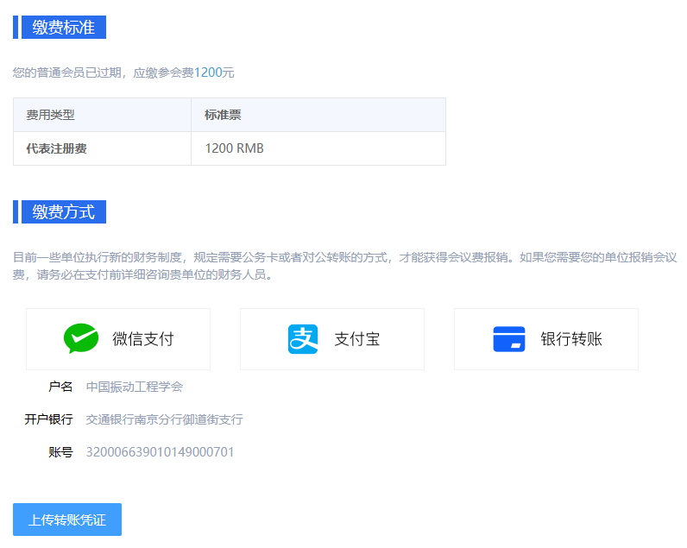Select the 代表注册费 table cell

coord(57,148)
